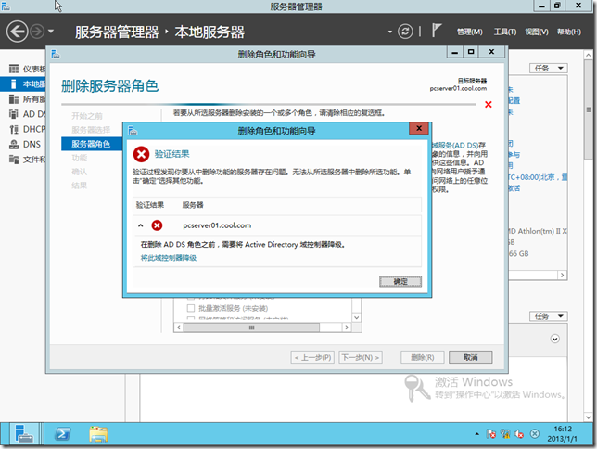Select 所有服务器 all servers sidebar icon
Screen dimensions: 597x449
tap(14, 99)
